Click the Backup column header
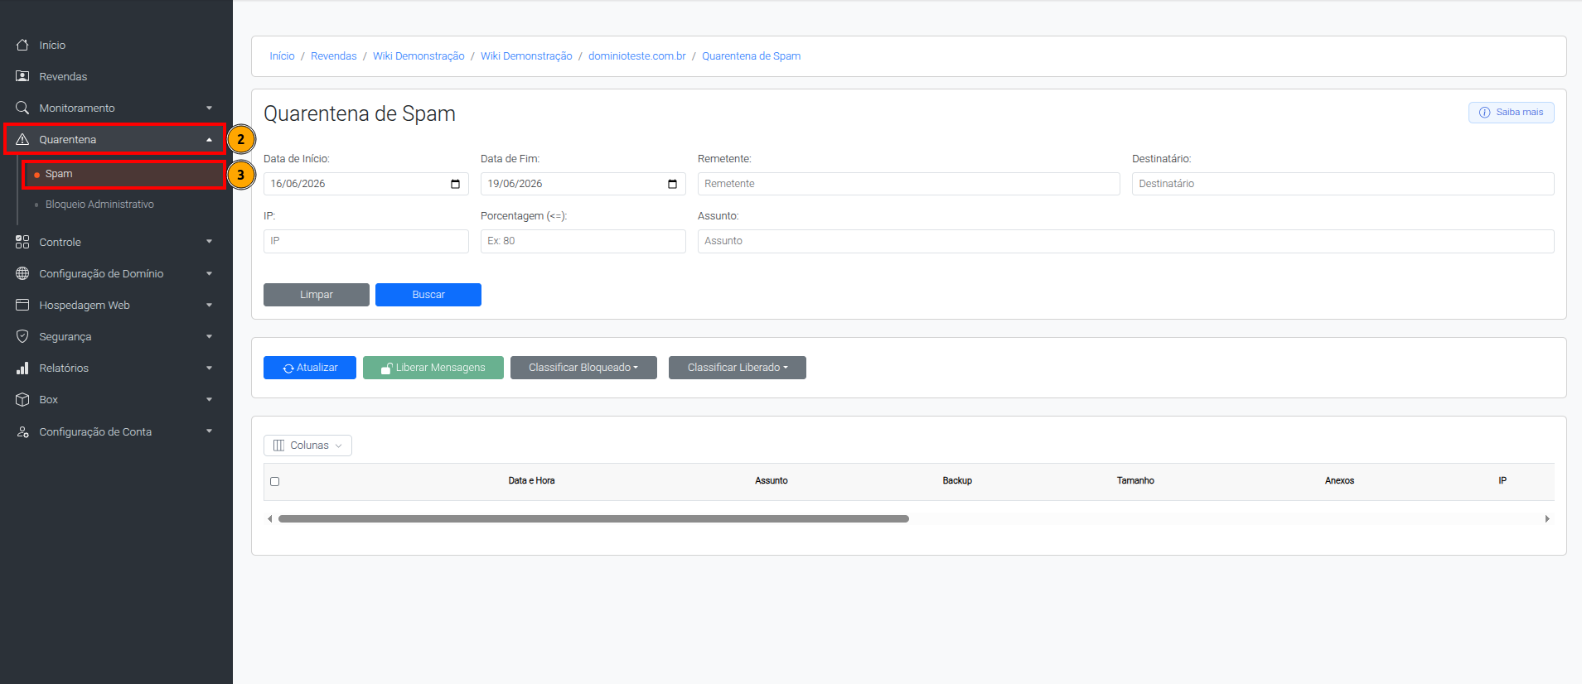Viewport: 1582px width, 684px height. click(x=957, y=481)
